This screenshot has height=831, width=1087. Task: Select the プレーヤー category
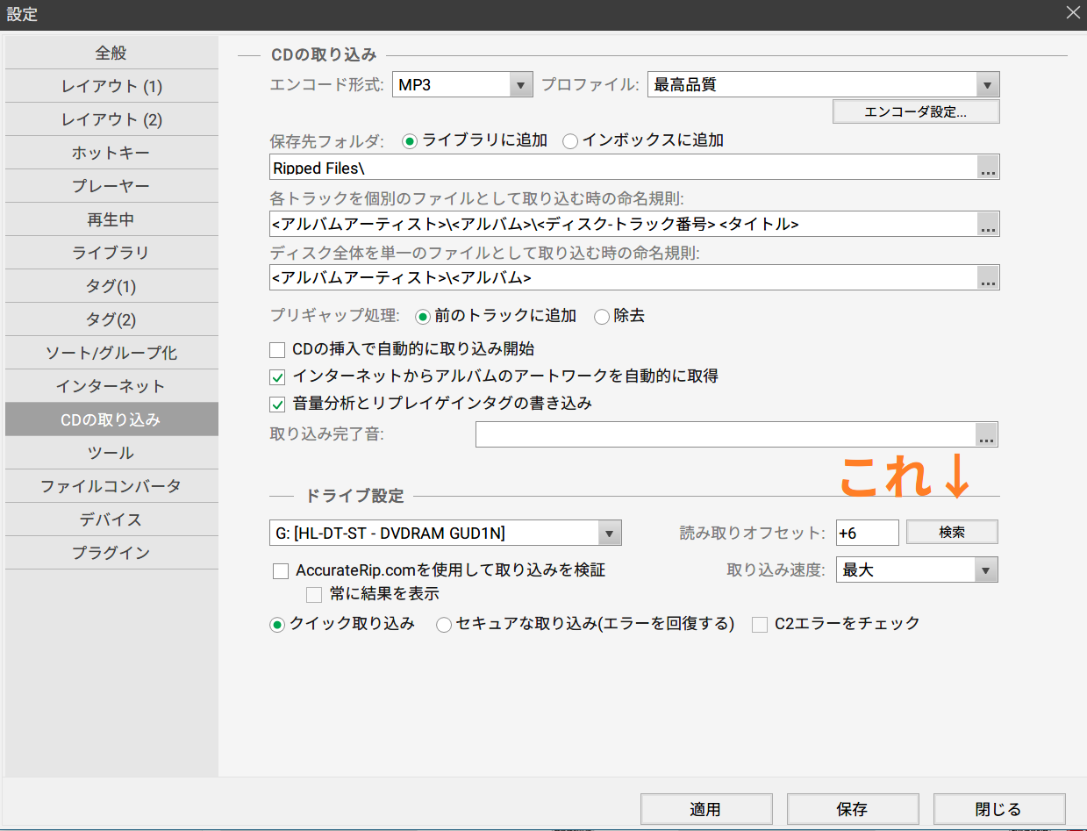pyautogui.click(x=111, y=186)
